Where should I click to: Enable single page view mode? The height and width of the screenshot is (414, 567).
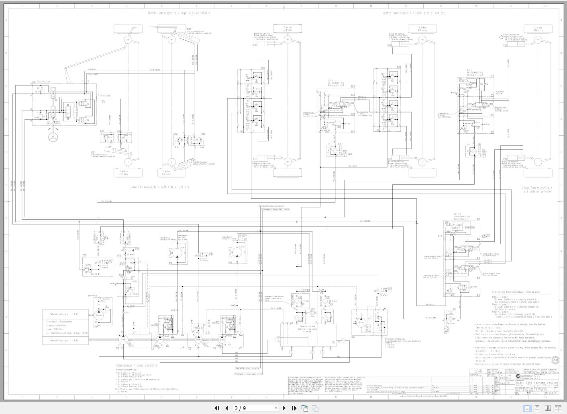(527, 408)
